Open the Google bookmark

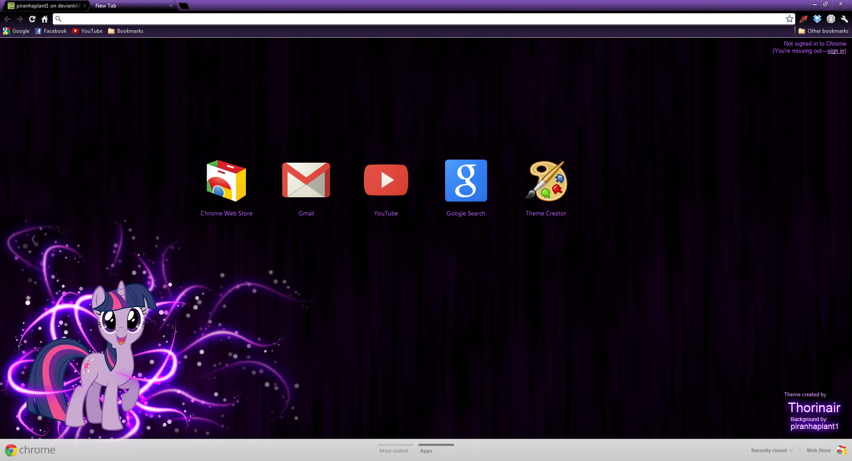tap(16, 31)
